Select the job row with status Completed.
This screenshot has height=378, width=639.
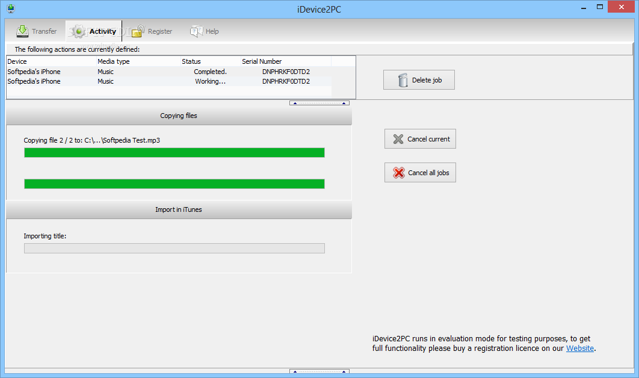[169, 72]
